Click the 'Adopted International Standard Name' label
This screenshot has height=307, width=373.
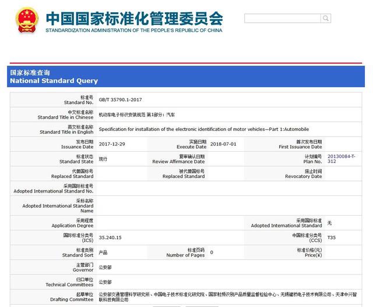(58, 208)
